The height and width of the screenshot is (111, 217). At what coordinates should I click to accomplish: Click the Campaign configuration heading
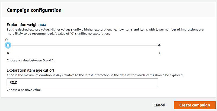(34, 10)
